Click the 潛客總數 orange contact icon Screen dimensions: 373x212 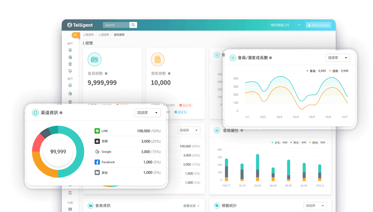(157, 60)
